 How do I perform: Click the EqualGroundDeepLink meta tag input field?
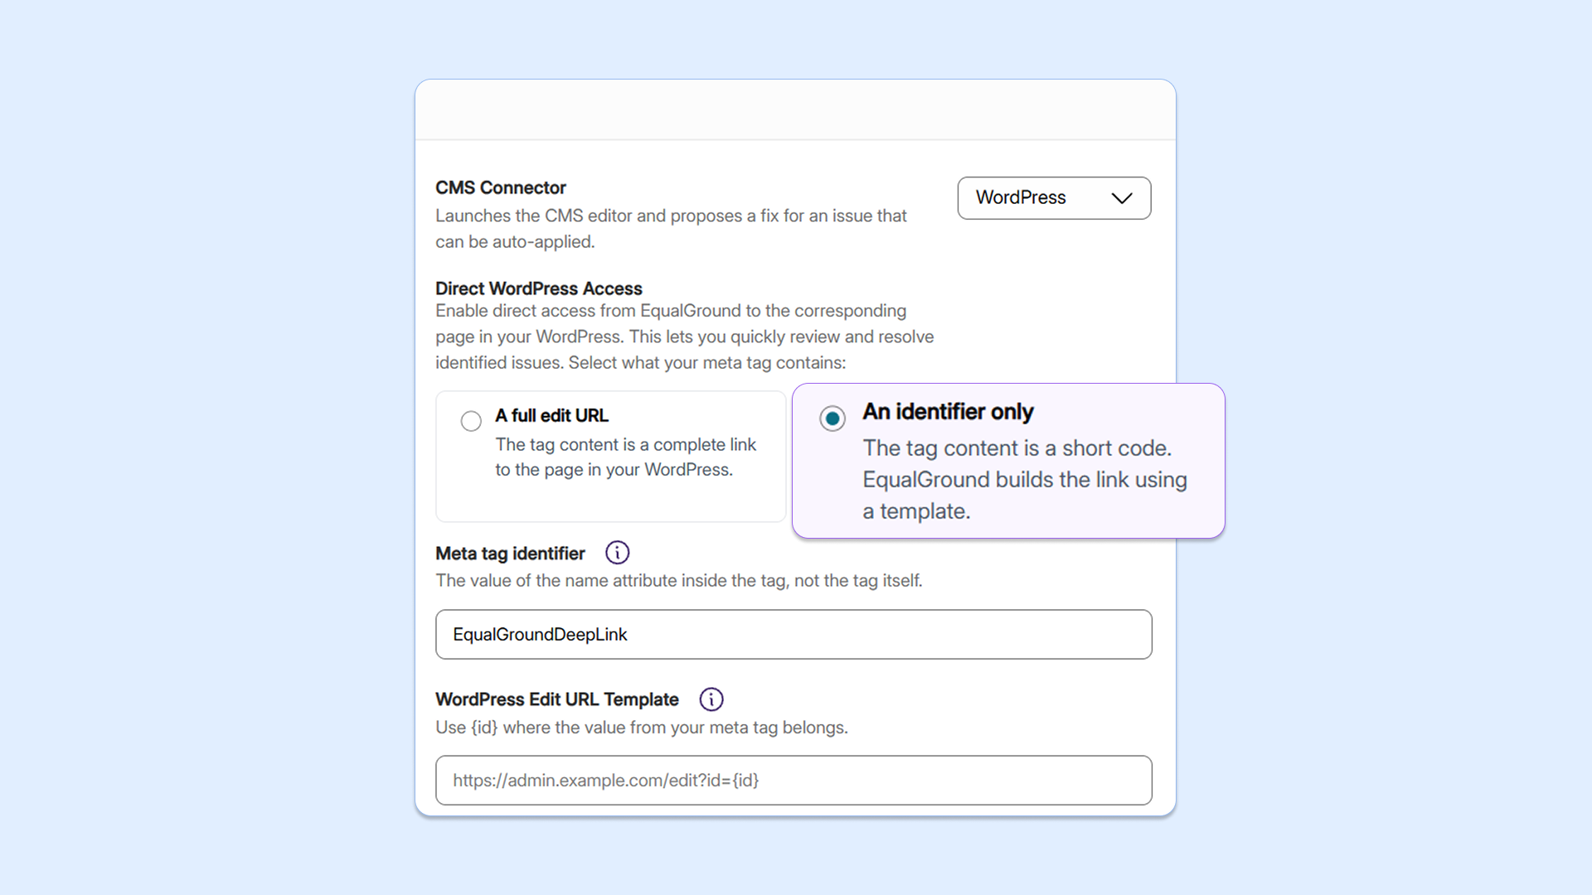pyautogui.click(x=794, y=635)
